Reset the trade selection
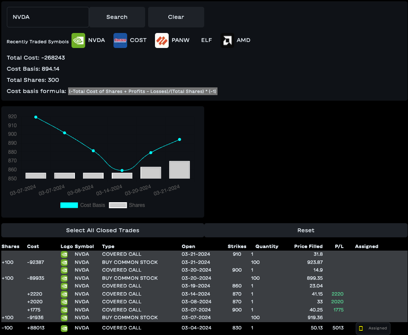This screenshot has width=408, height=335. pos(306,230)
